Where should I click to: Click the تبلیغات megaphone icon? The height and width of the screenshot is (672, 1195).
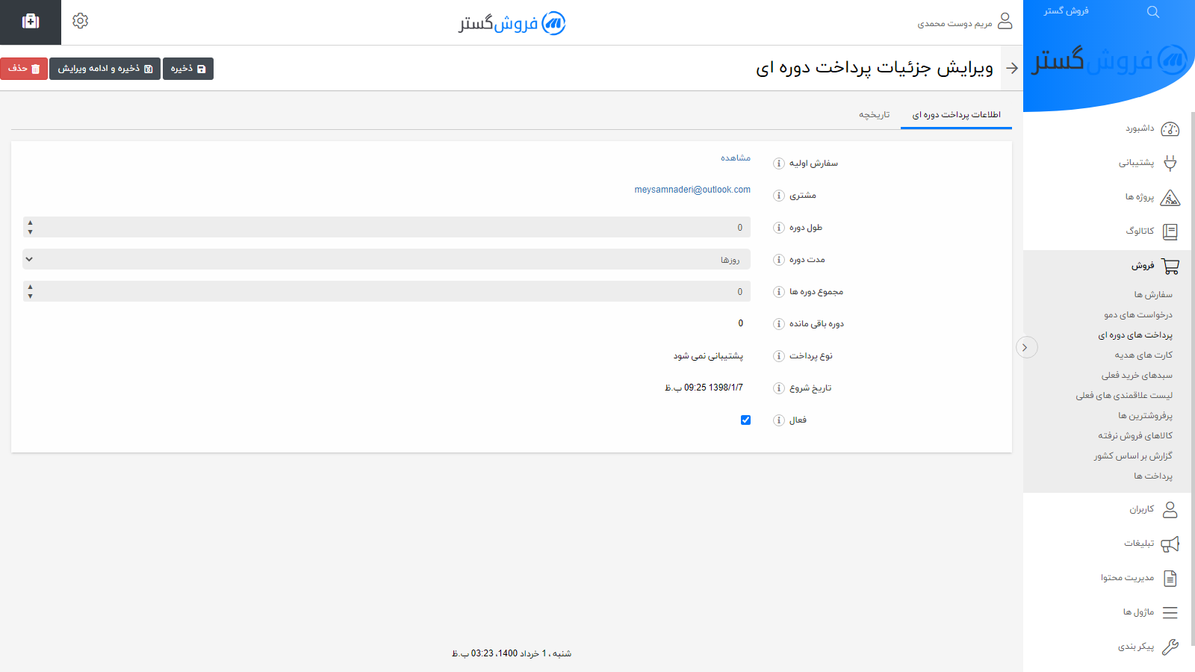(x=1171, y=544)
